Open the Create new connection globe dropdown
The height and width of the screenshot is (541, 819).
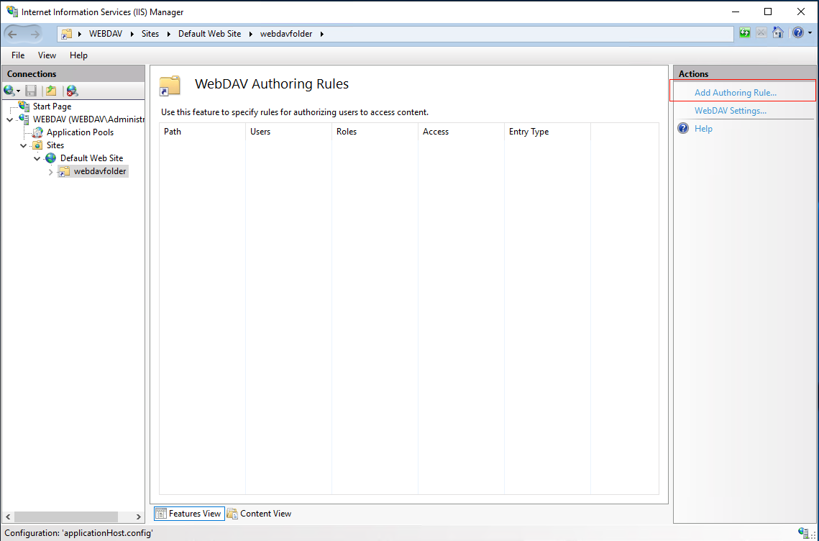click(12, 91)
